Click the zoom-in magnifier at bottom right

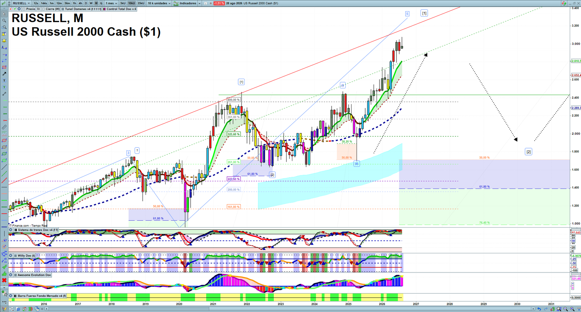pyautogui.click(x=572, y=309)
